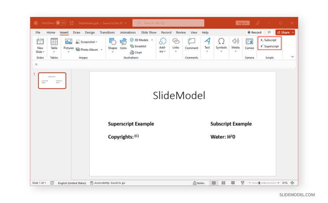This screenshot has height=203, width=328.
Task: Switch to Slide Sorter view
Action: coord(224,183)
